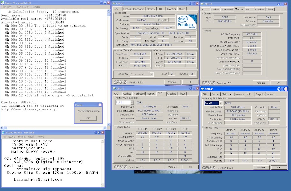This screenshot has width=291, height=191.
Task: Click the Validate button in top-left CPU-Z
Action: tap(172, 82)
